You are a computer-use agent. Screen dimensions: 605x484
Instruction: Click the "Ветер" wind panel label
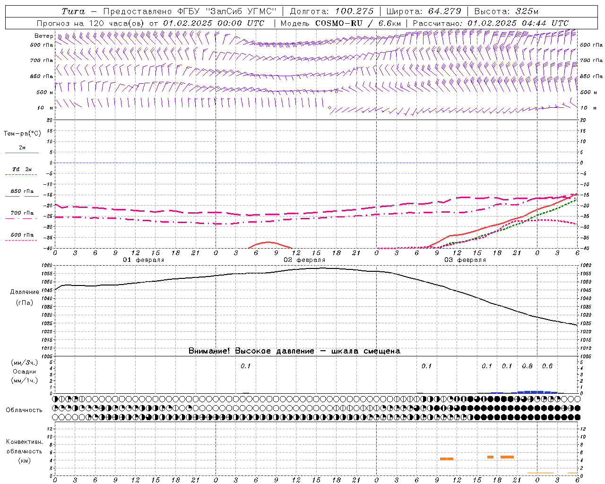(x=44, y=36)
